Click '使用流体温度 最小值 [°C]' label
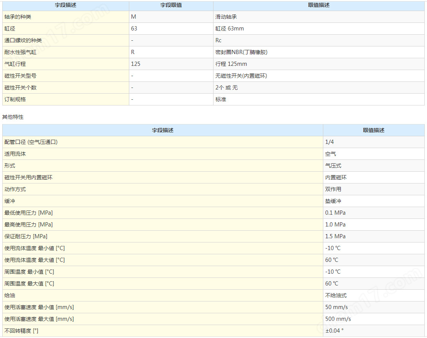Screen dimensions: 427x338 pos(162,248)
